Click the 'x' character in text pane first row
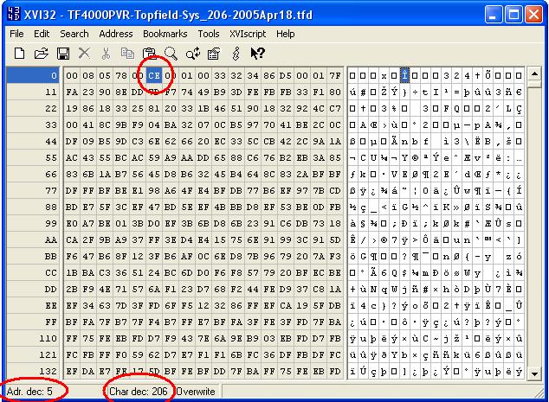 (384, 76)
